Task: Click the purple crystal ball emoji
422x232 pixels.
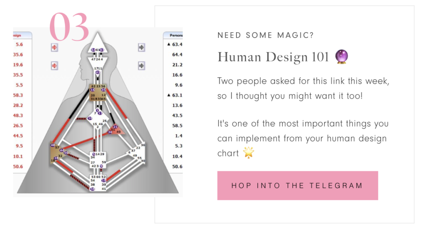Action: [x=342, y=57]
